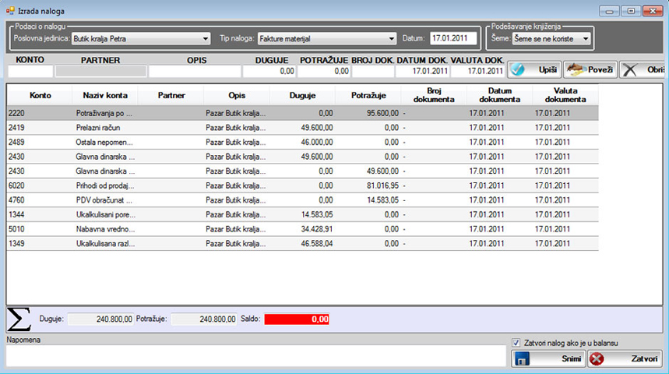Click the DATUM DOK. entry field
Image resolution: width=669 pixels, height=374 pixels.
click(422, 72)
